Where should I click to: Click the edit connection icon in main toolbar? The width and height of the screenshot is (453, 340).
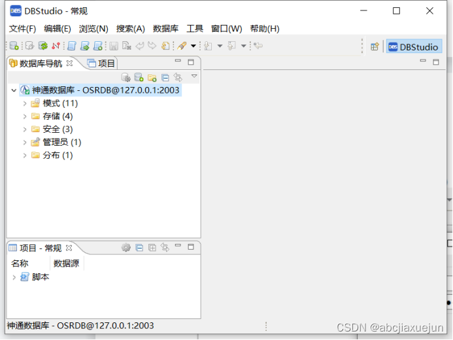pyautogui.click(x=29, y=46)
